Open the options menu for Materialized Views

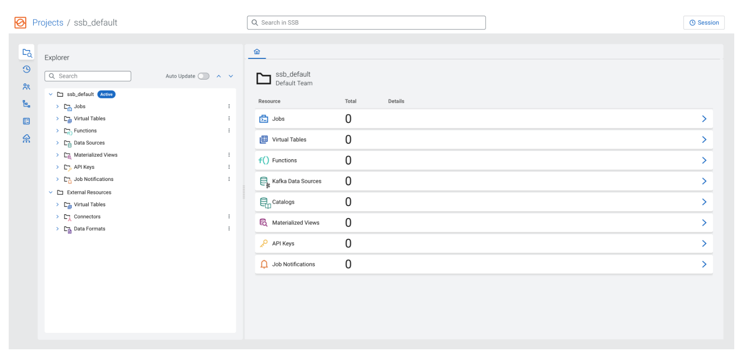coord(229,154)
